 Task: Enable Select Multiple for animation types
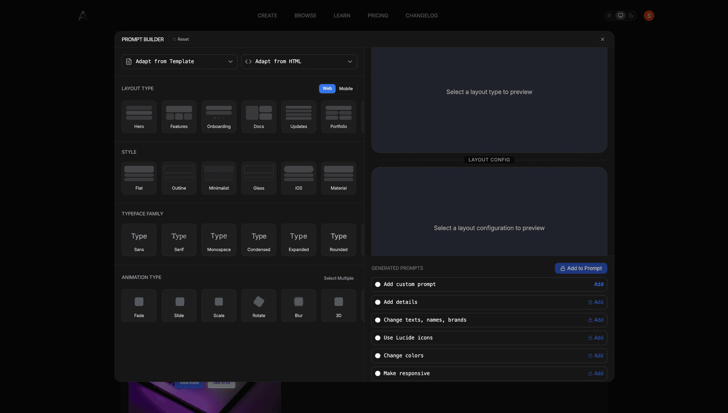[x=338, y=278]
